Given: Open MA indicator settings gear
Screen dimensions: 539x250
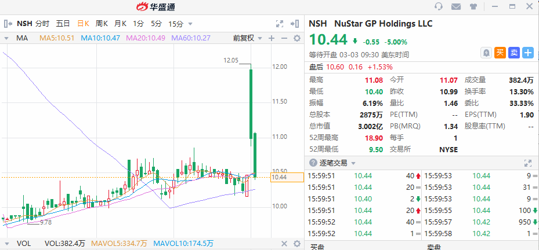Looking at the screenshot, I should (296, 38).
